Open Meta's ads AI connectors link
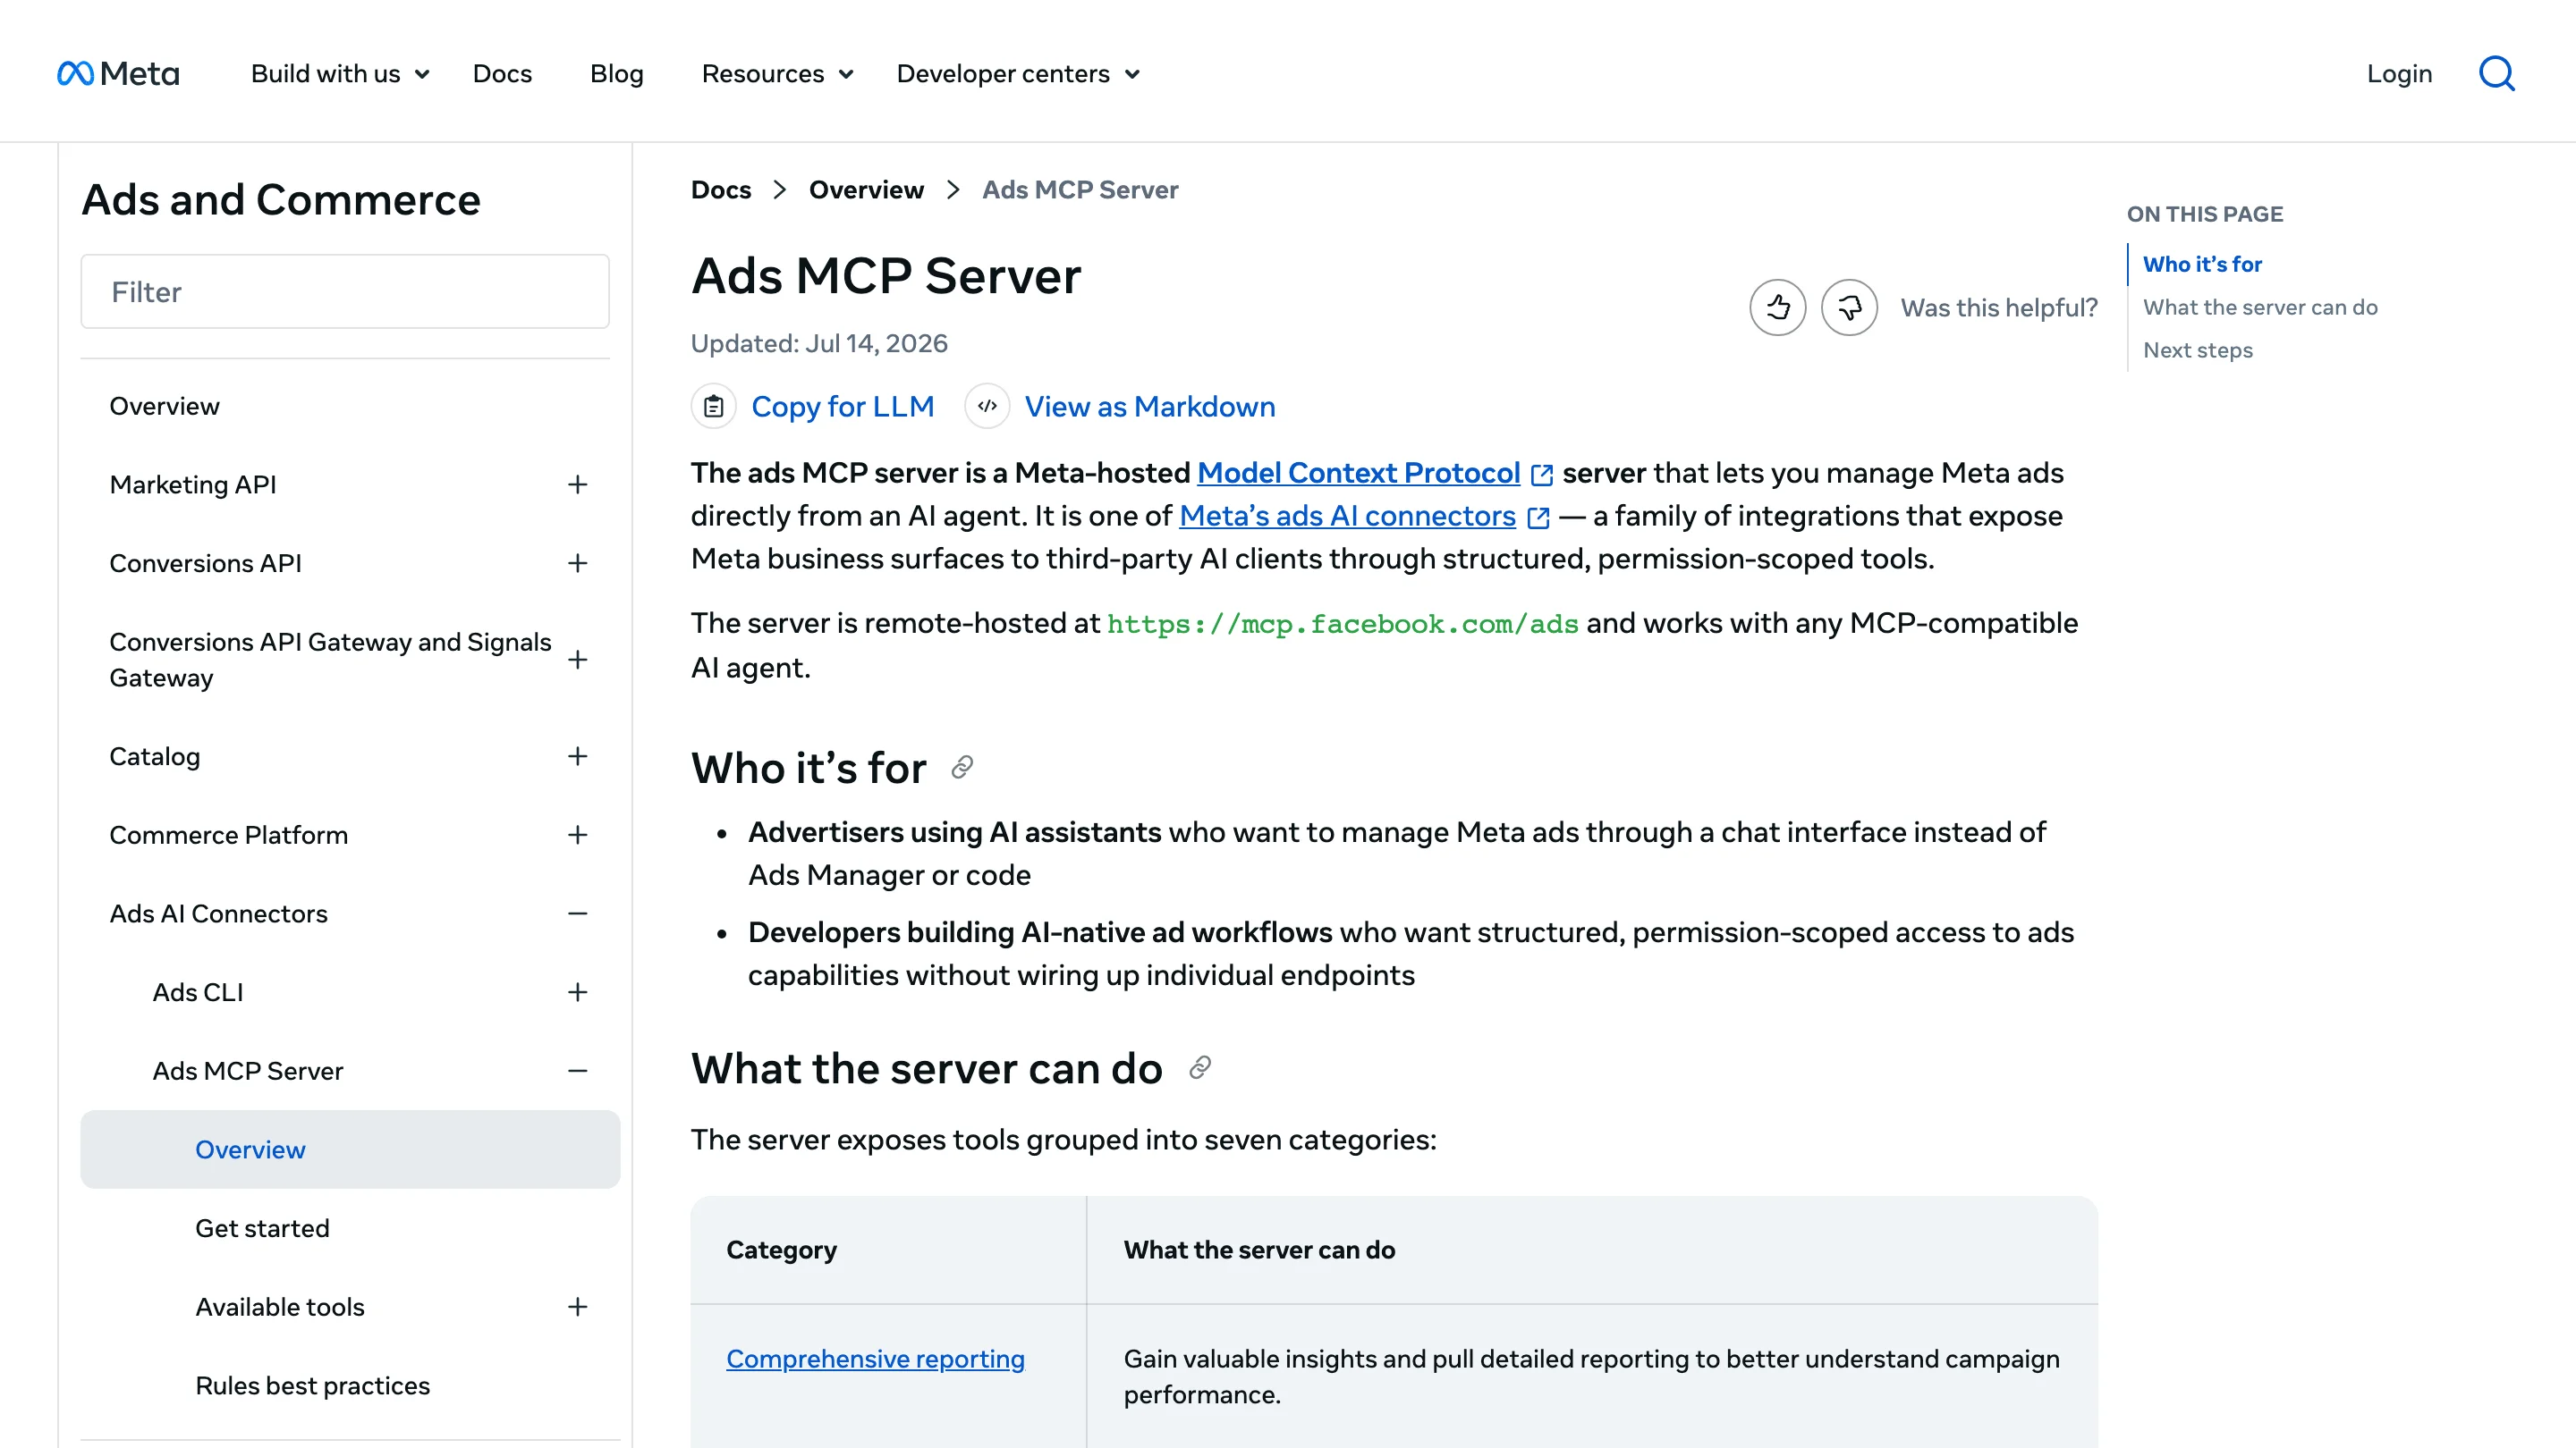This screenshot has width=2576, height=1448. click(1347, 516)
